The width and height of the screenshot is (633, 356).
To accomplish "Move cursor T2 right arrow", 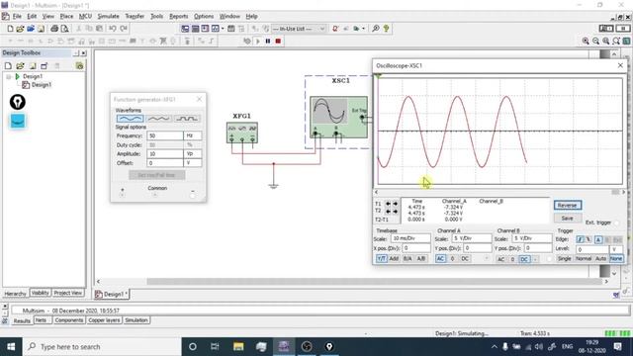I will 396,212.
